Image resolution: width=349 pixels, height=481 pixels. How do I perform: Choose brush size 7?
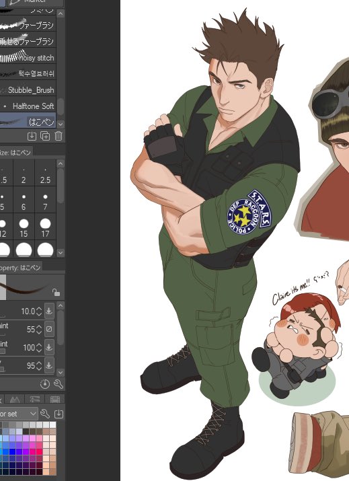pyautogui.click(x=45, y=200)
